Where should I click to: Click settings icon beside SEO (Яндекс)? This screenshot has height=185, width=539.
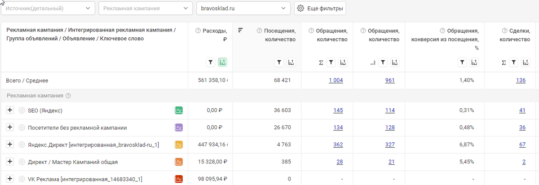click(x=22, y=110)
